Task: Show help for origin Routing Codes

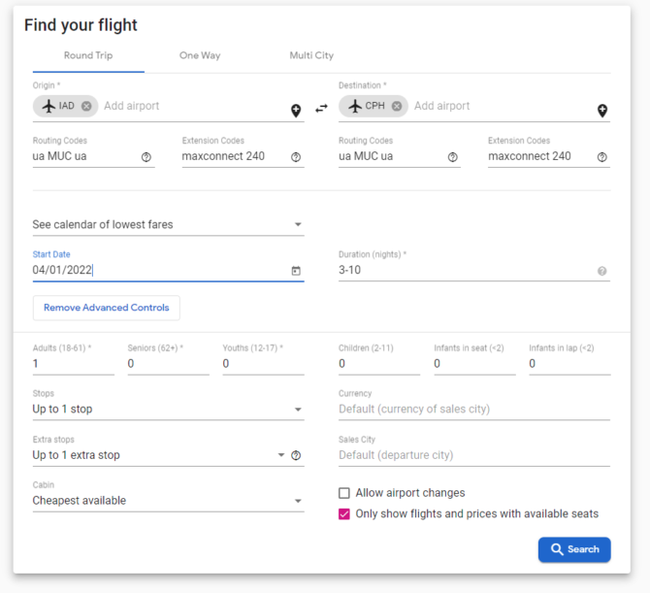Action: coord(146,157)
